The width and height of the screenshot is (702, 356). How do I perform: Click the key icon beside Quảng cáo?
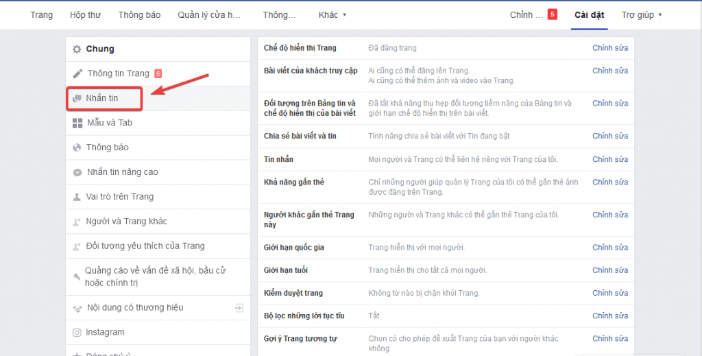coord(77,276)
